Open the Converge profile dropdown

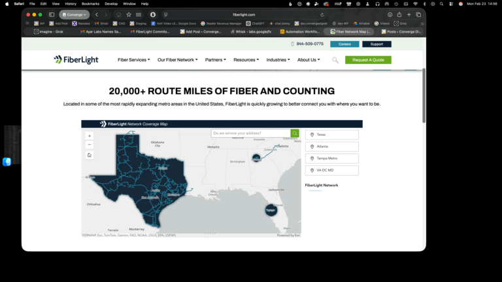click(75, 15)
